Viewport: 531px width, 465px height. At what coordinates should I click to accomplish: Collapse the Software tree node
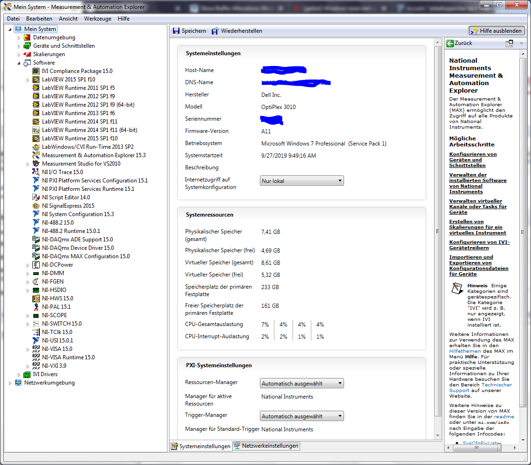pyautogui.click(x=19, y=63)
